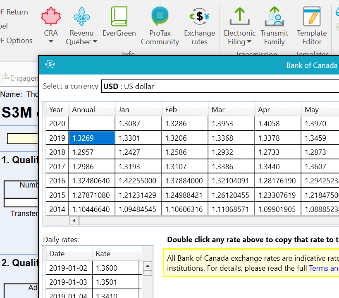Select the 2020 May rate 1.3970
Screen dimensions: 339x298
[x=320, y=124]
